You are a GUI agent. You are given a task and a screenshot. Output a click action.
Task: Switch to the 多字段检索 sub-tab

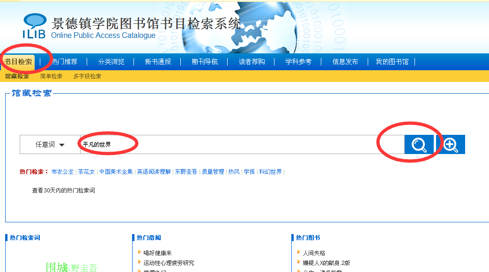tap(87, 76)
